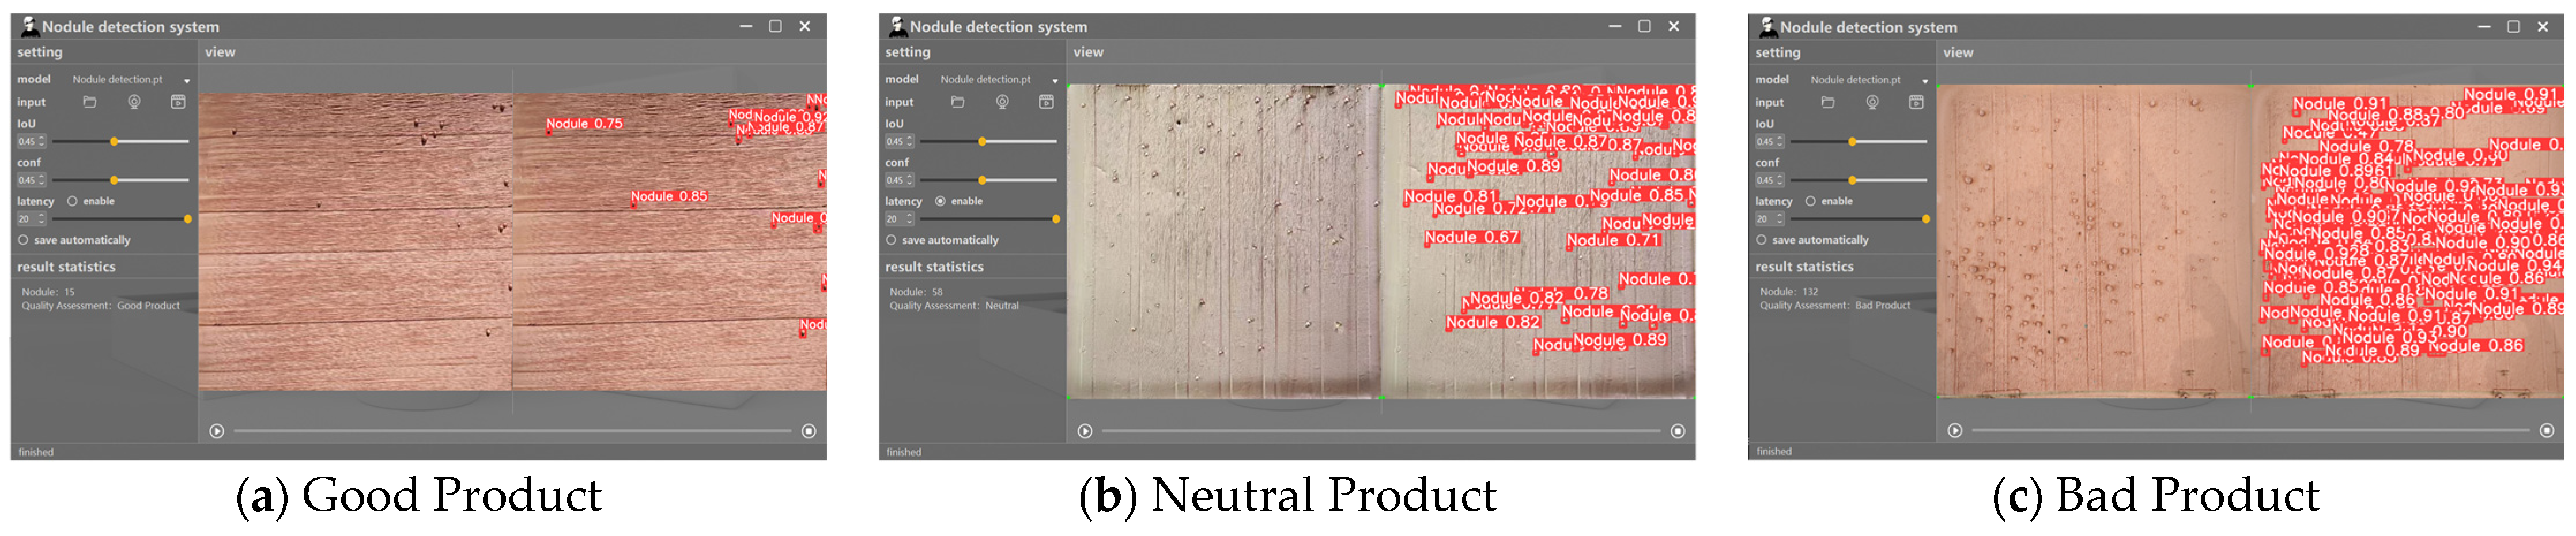Image resolution: width=2576 pixels, height=536 pixels.
Task: Stop detection in the Neutral Product window
Action: point(1678,431)
